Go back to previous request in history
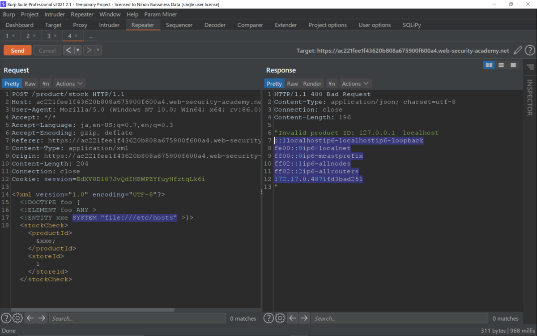Image resolution: width=537 pixels, height=336 pixels. click(x=68, y=50)
